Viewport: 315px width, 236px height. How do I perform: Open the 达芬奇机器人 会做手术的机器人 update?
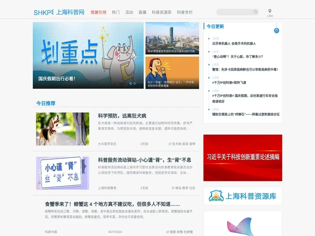click(234, 44)
